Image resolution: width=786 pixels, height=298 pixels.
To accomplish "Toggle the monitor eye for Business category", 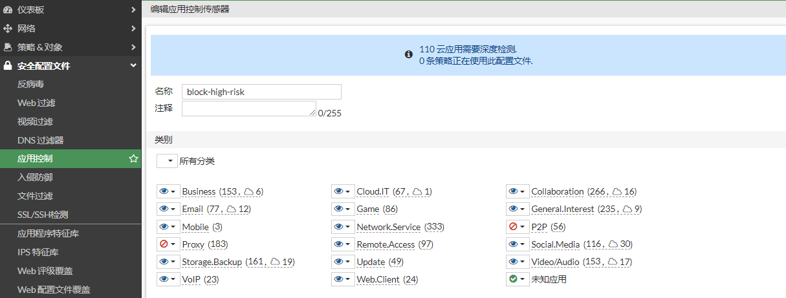I will click(164, 191).
